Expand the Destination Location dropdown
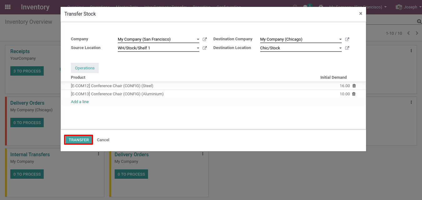The image size is (422, 200). (340, 48)
